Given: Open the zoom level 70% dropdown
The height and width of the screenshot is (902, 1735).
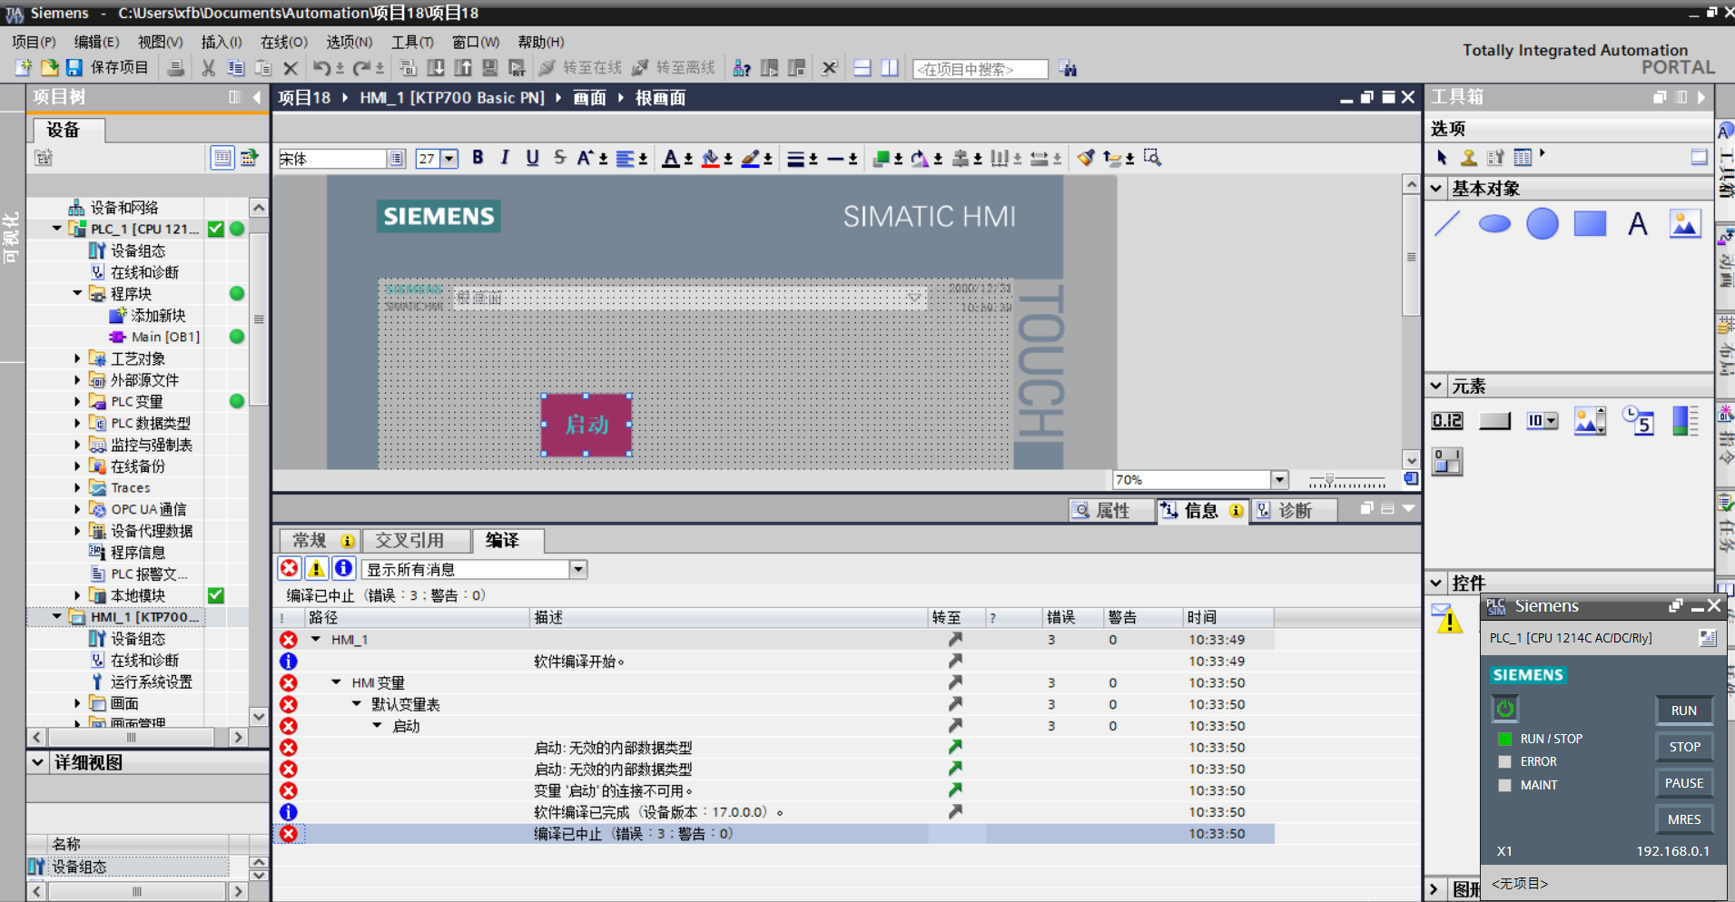Looking at the screenshot, I should (1279, 479).
